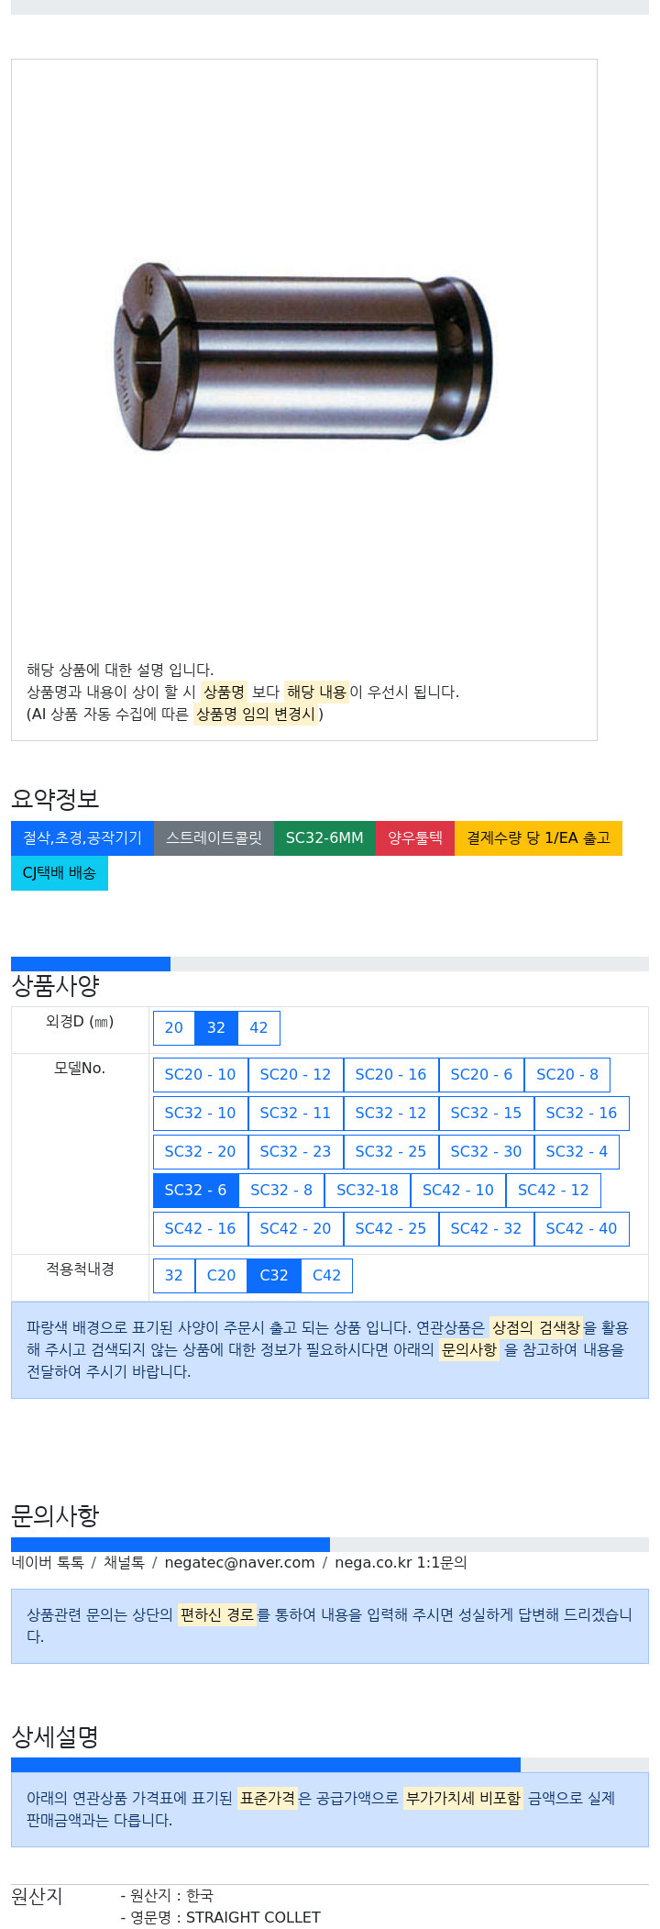Click the active SC32 - 6 model

click(x=195, y=1191)
